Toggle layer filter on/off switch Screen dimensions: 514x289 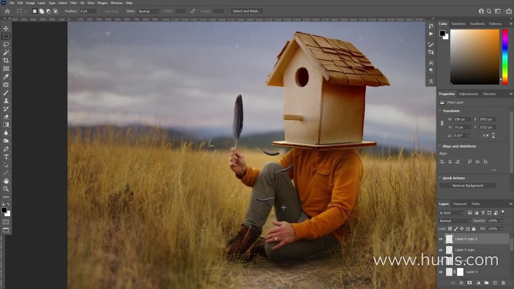(x=503, y=212)
